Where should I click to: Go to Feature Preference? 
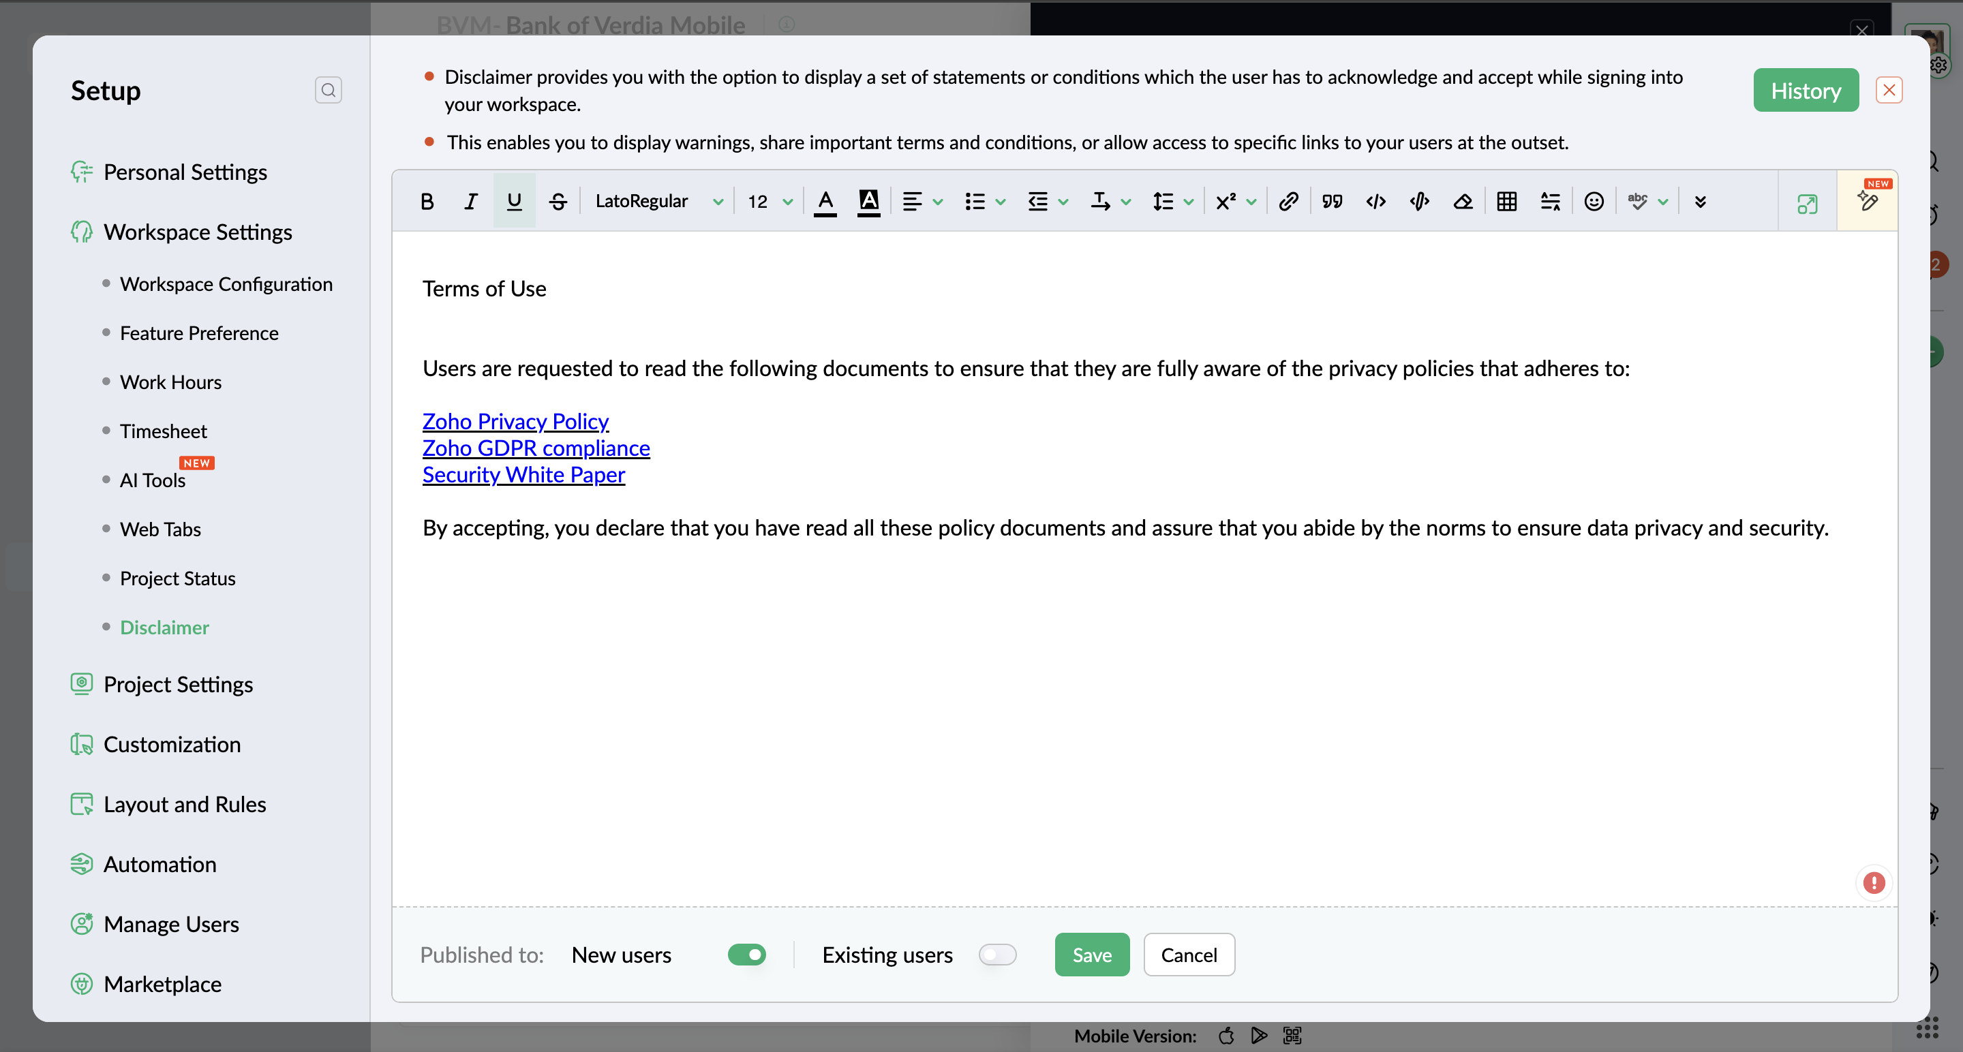pyautogui.click(x=199, y=333)
